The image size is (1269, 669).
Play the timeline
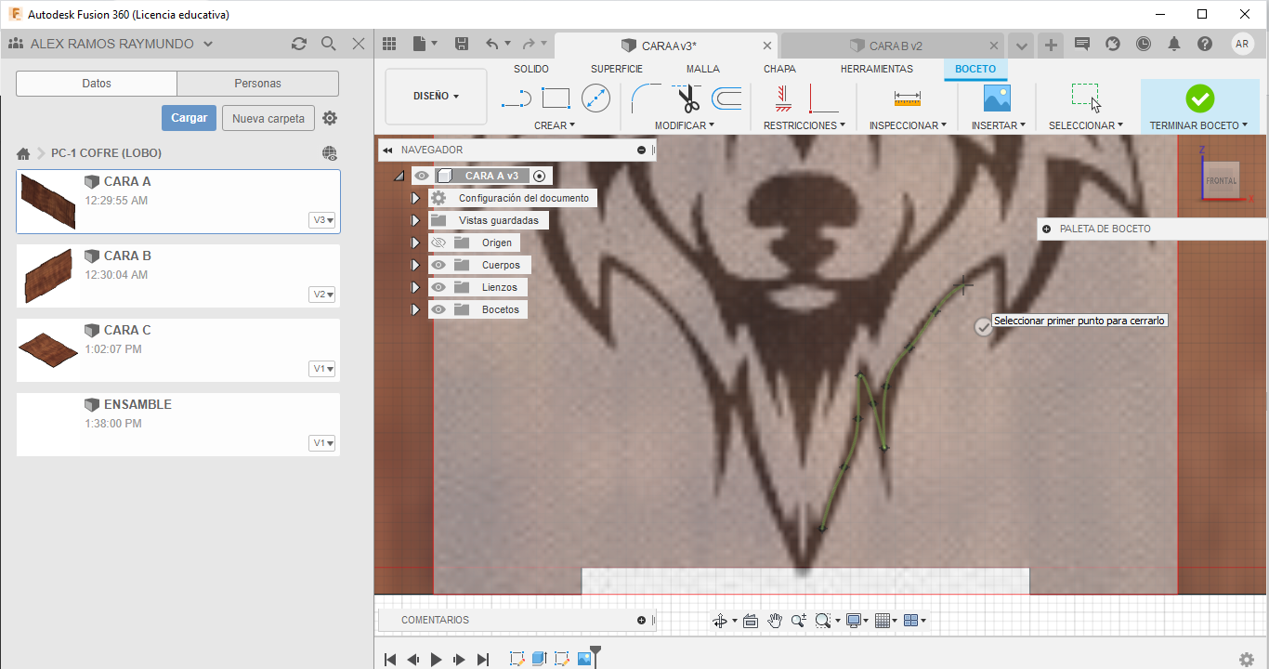[x=437, y=660]
